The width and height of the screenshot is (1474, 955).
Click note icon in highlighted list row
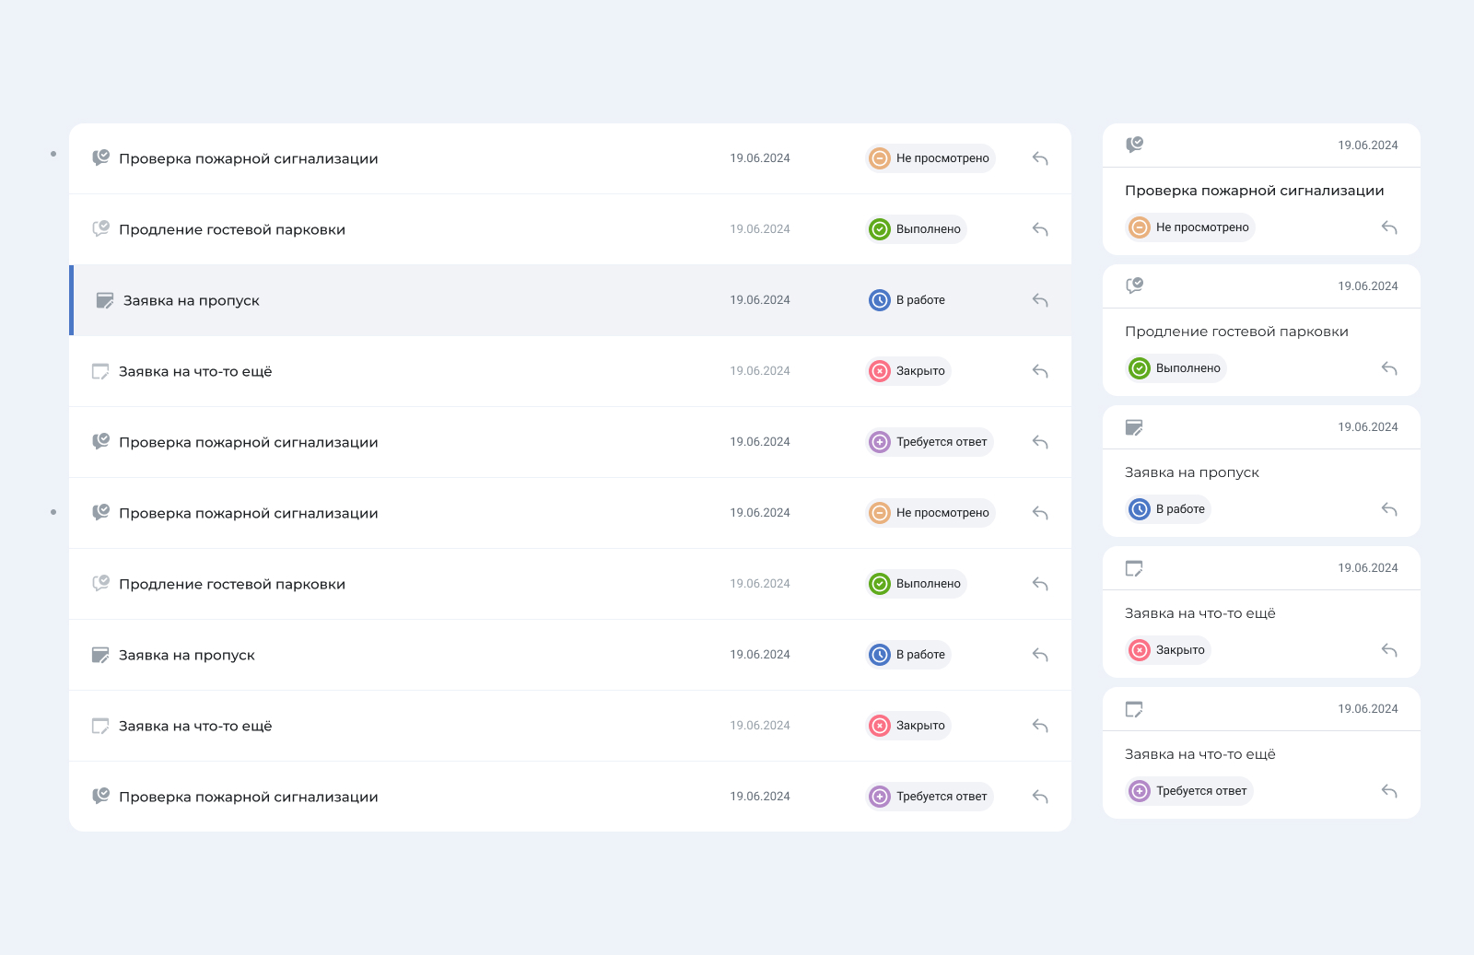[x=105, y=300]
